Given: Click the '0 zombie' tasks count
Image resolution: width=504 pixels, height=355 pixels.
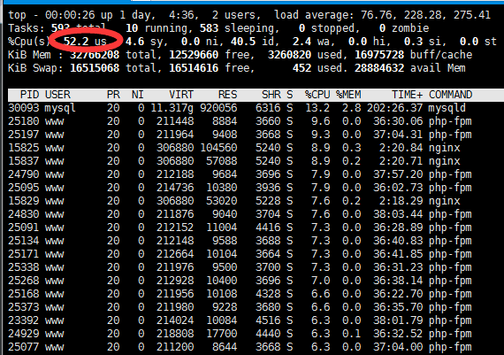Looking at the screenshot, I should [404, 28].
